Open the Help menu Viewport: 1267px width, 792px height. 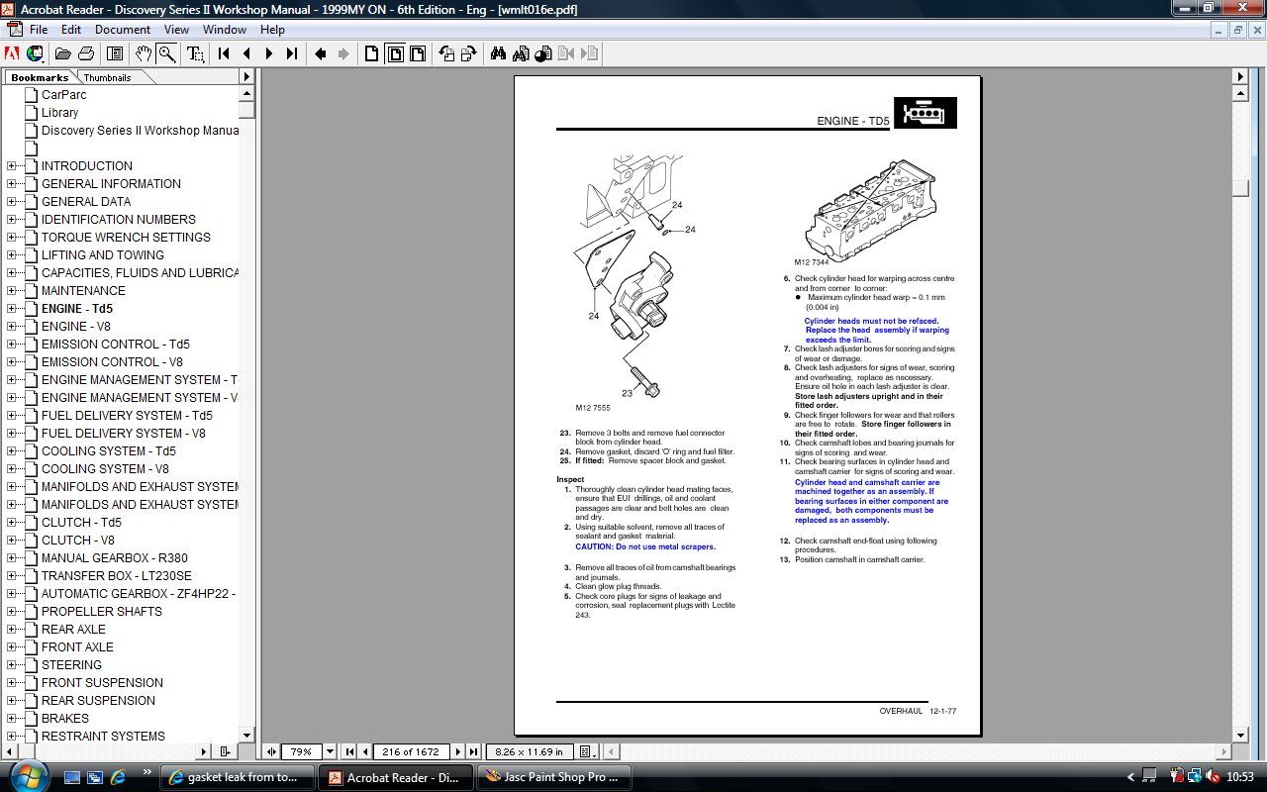pyautogui.click(x=272, y=30)
